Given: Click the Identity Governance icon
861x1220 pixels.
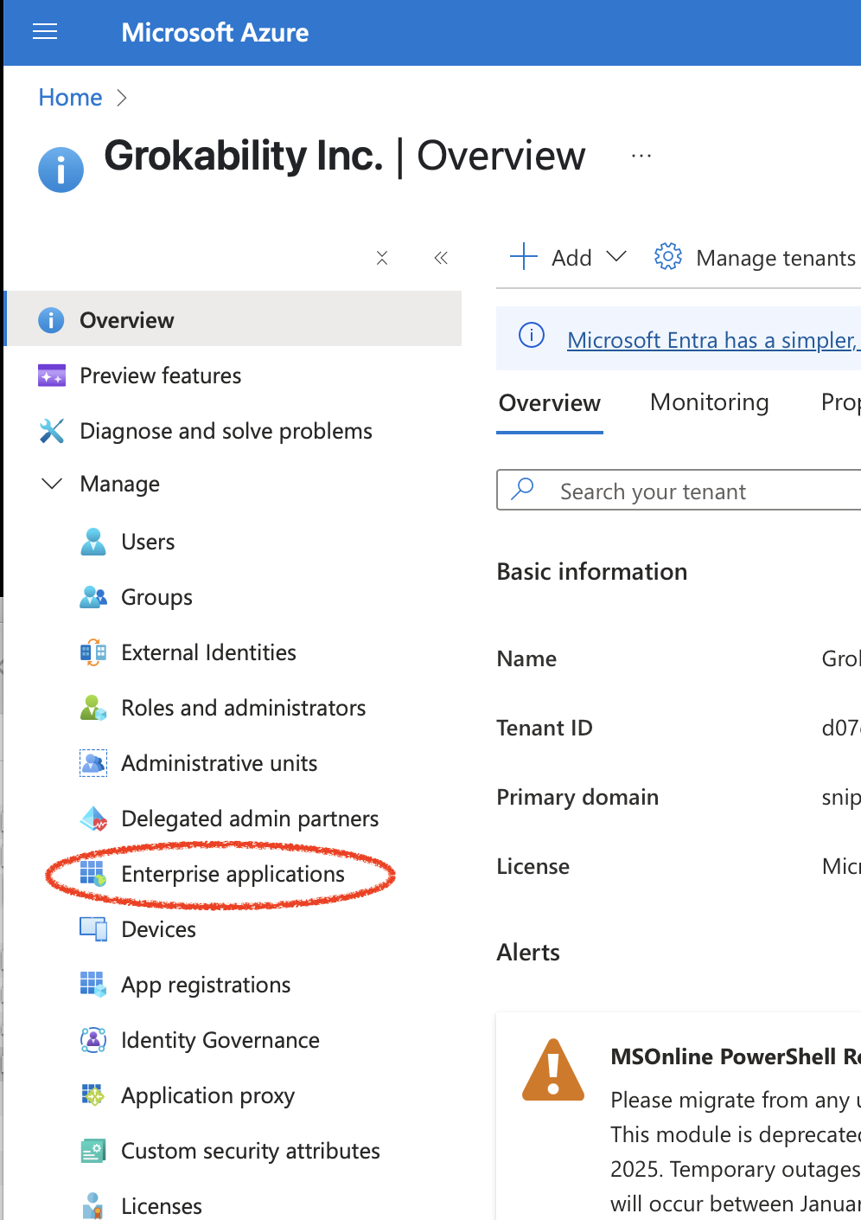Looking at the screenshot, I should tap(93, 1040).
